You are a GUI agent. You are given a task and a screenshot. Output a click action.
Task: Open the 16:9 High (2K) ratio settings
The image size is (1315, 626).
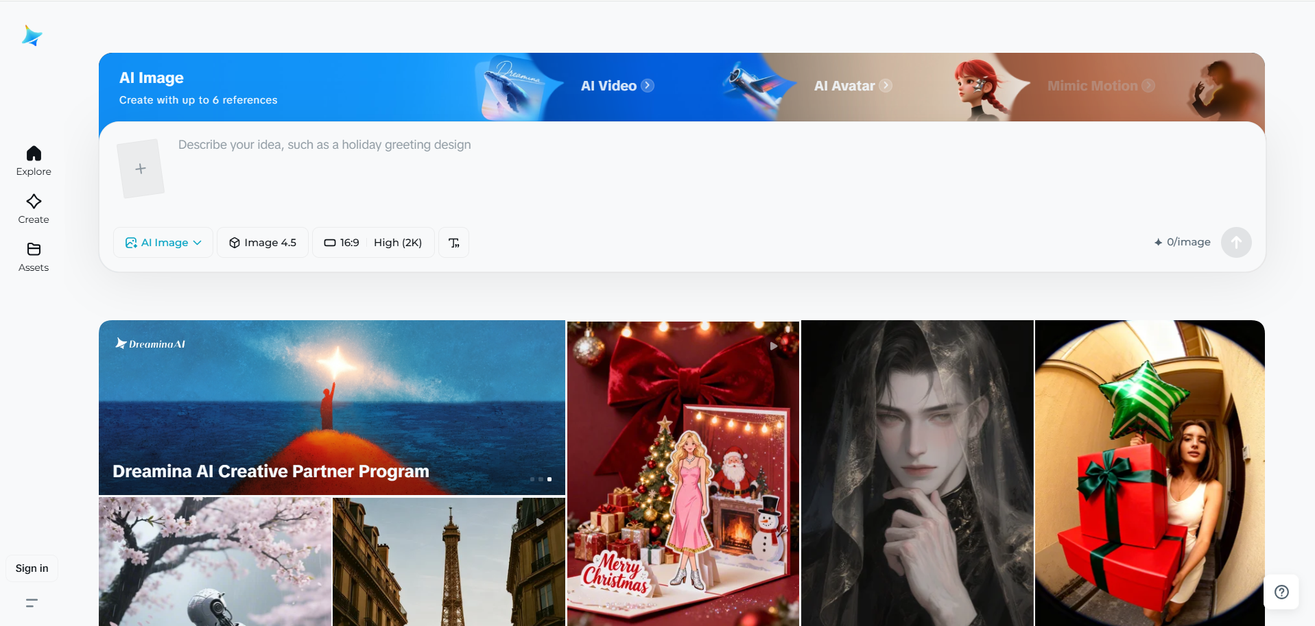pos(372,242)
